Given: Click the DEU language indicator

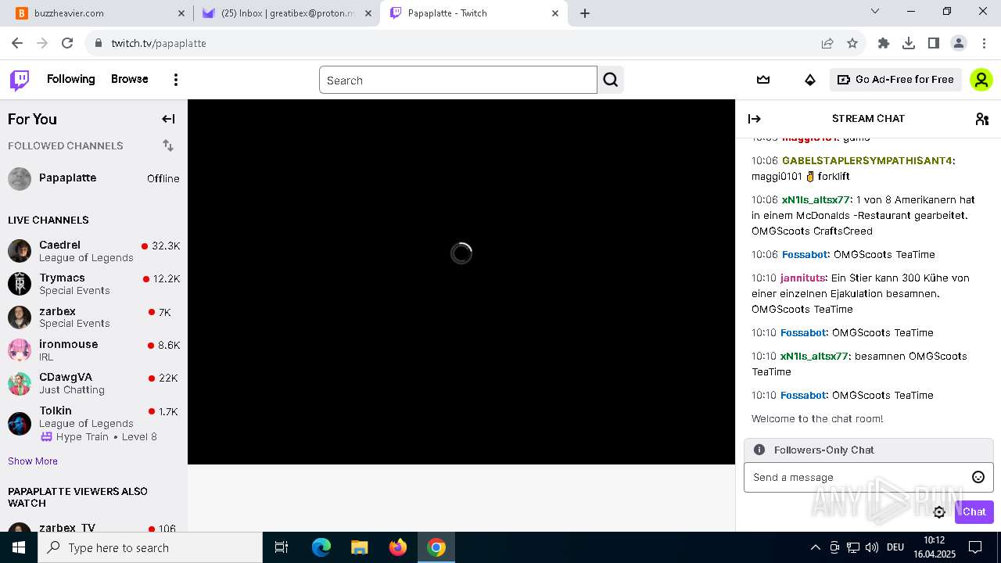Looking at the screenshot, I should coord(895,547).
